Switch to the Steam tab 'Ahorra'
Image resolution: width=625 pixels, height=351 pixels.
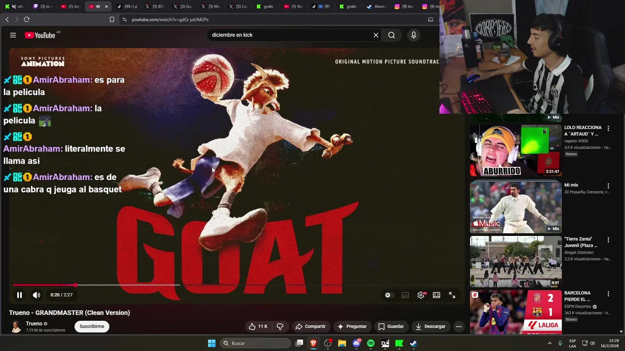pos(377,6)
